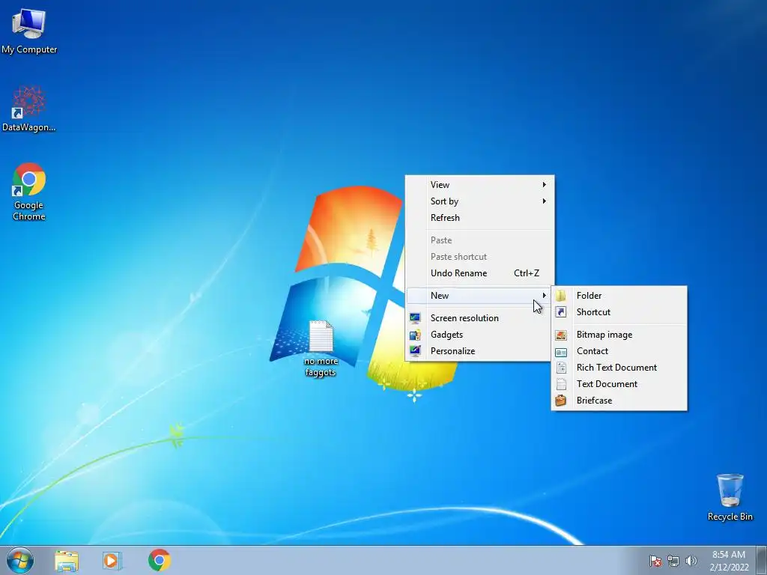
Task: Create a new Folder from the submenu
Action: 619,296
